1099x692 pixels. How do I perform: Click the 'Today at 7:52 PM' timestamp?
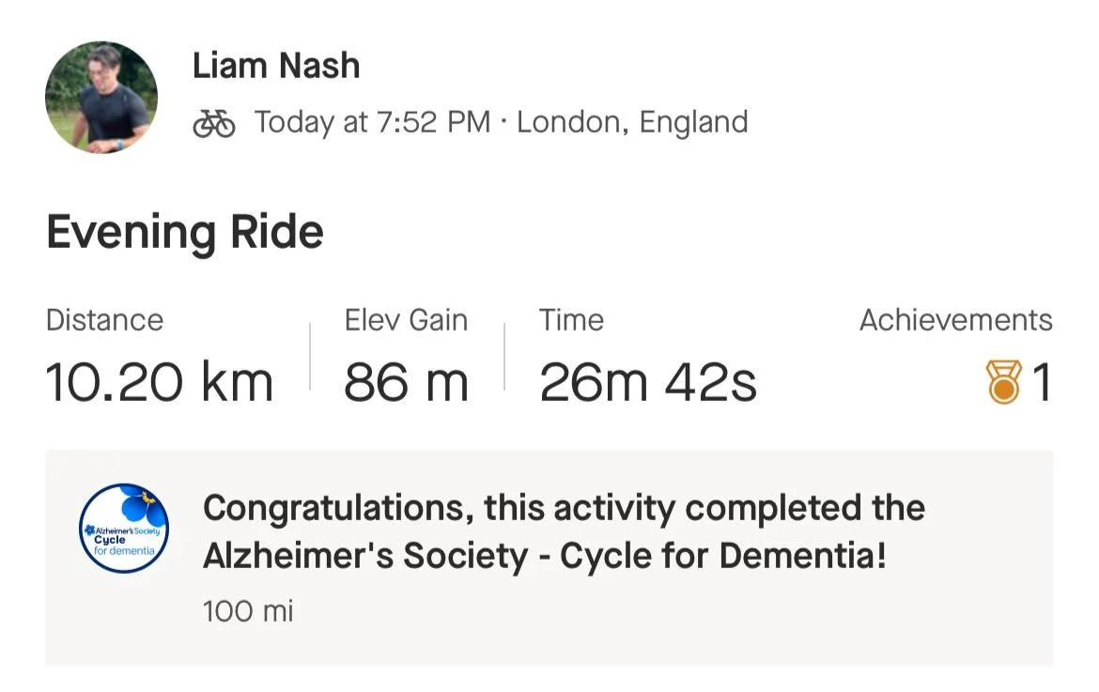[372, 122]
